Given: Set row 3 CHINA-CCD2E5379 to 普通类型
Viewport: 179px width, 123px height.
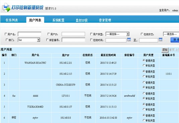Looking at the screenshot, I should (144, 82).
